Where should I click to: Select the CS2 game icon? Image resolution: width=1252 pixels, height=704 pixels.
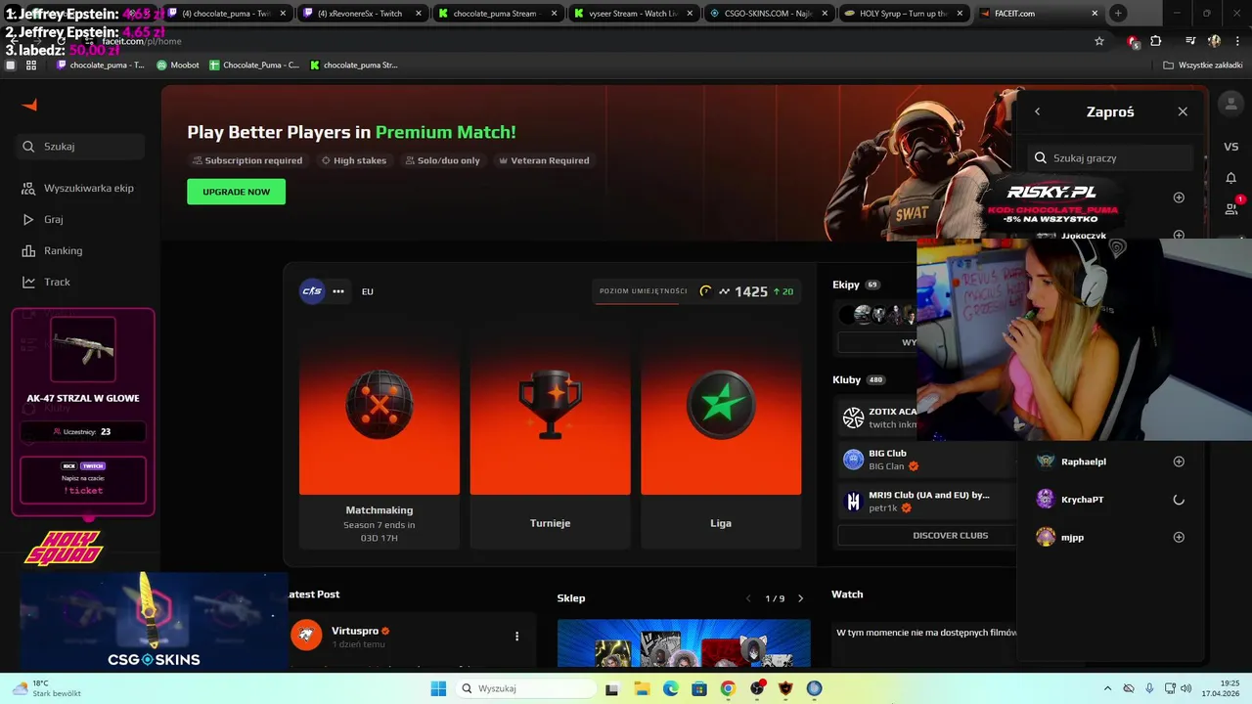(x=312, y=290)
